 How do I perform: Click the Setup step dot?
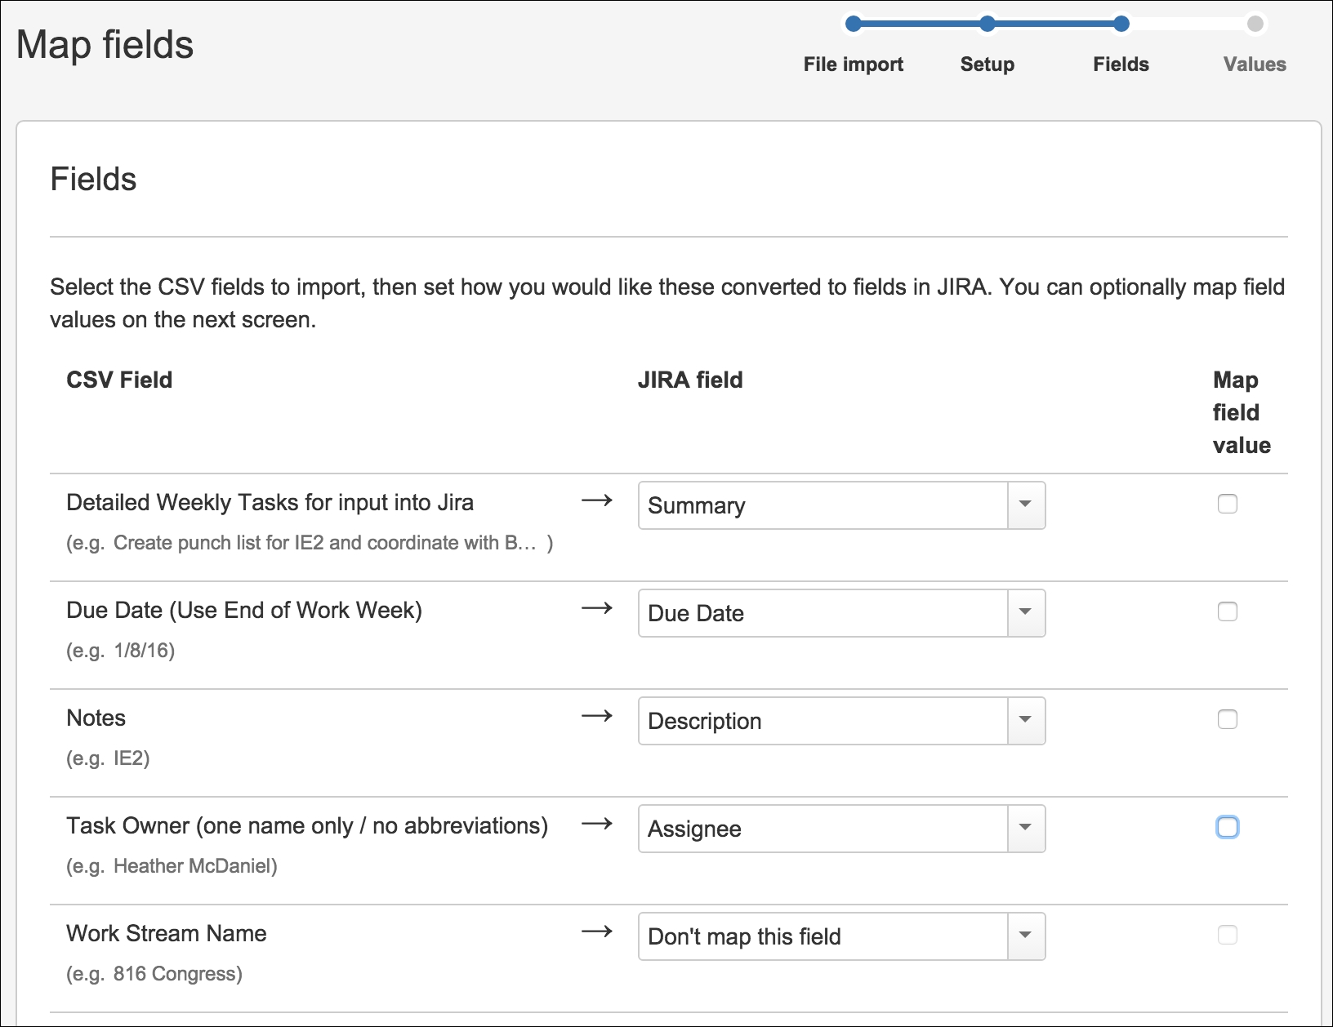tap(987, 24)
